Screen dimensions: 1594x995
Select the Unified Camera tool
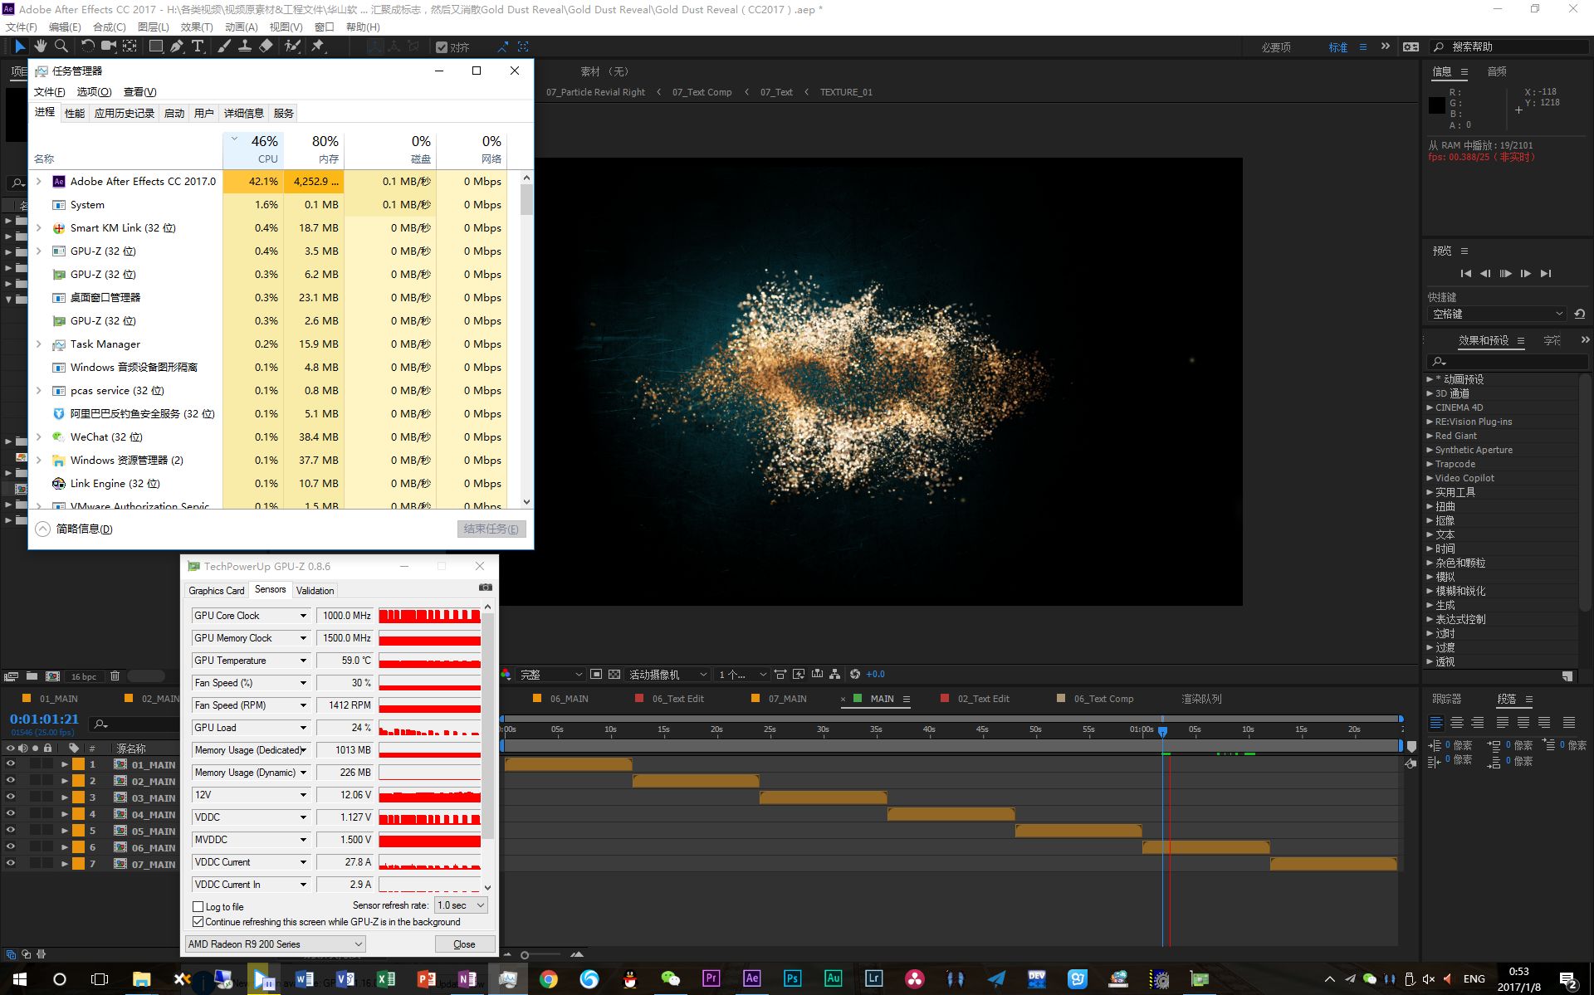pos(109,46)
